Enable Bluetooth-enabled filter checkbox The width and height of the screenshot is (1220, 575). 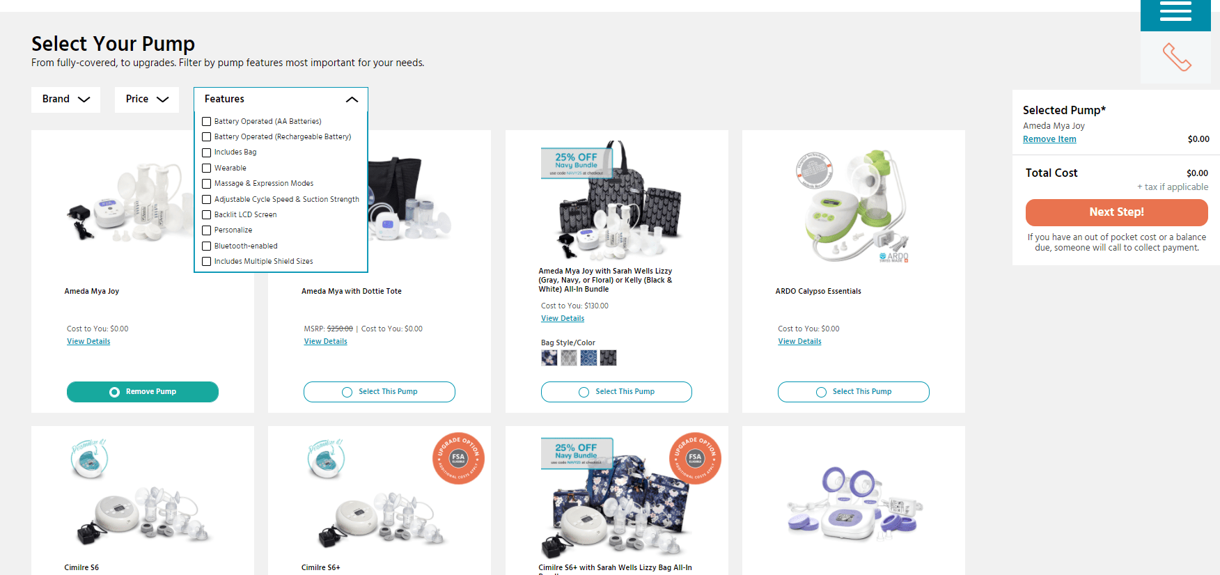(x=207, y=246)
